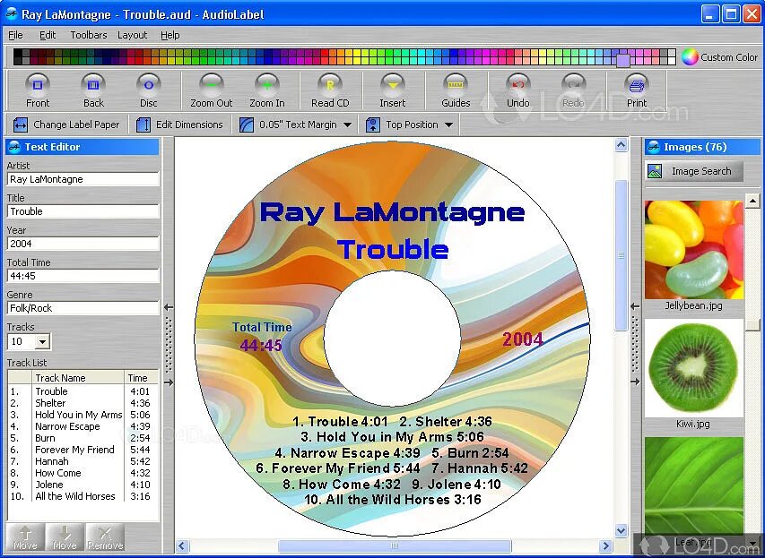This screenshot has height=558, width=765.
Task: Click the Track Name column header
Action: pos(77,378)
